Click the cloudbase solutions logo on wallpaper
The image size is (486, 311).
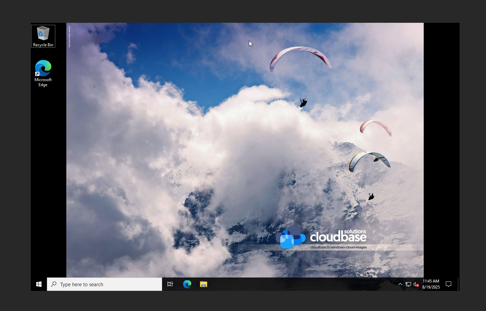coord(322,237)
